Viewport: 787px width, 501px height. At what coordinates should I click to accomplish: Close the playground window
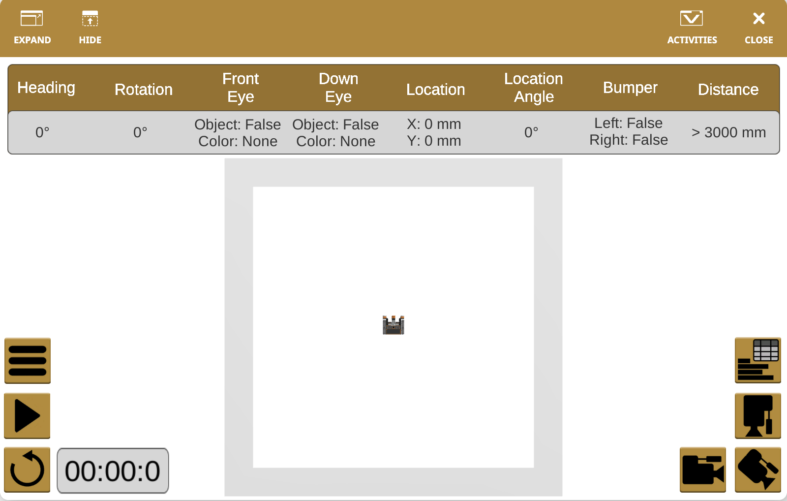pyautogui.click(x=758, y=28)
